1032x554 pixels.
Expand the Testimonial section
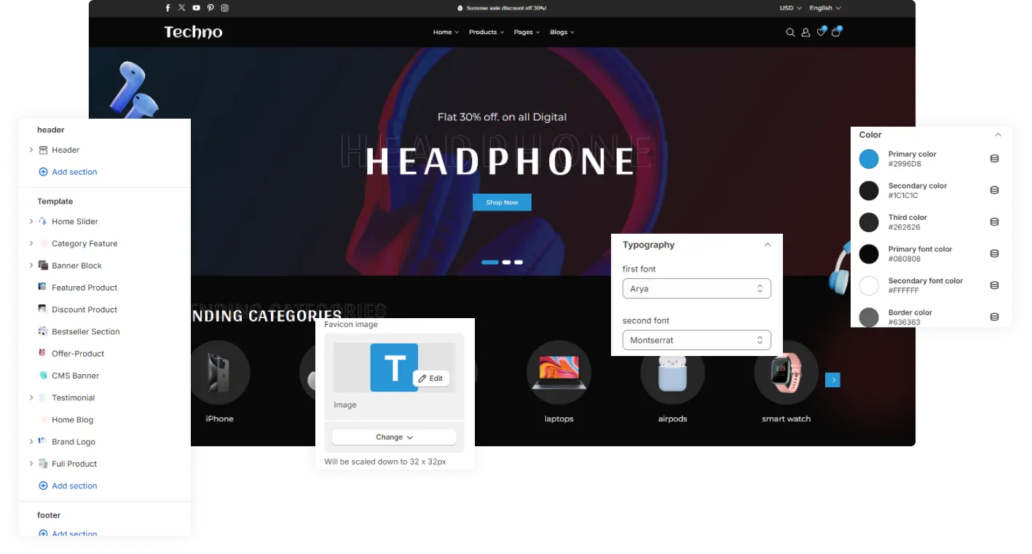(x=31, y=397)
